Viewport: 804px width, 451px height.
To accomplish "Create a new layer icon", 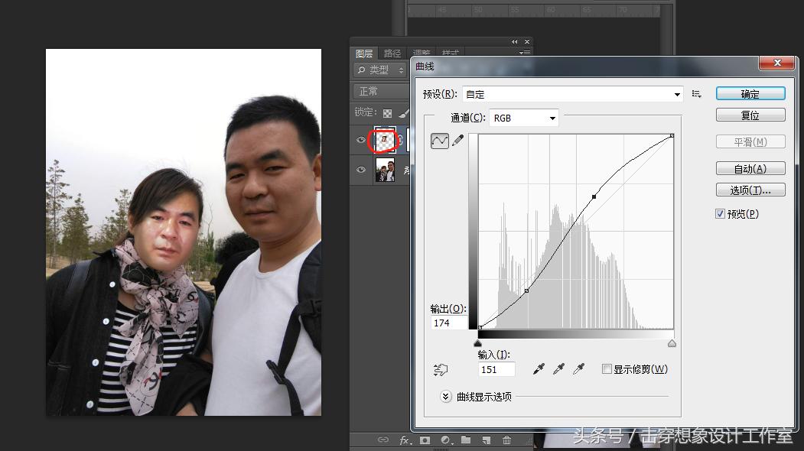I will pos(486,440).
